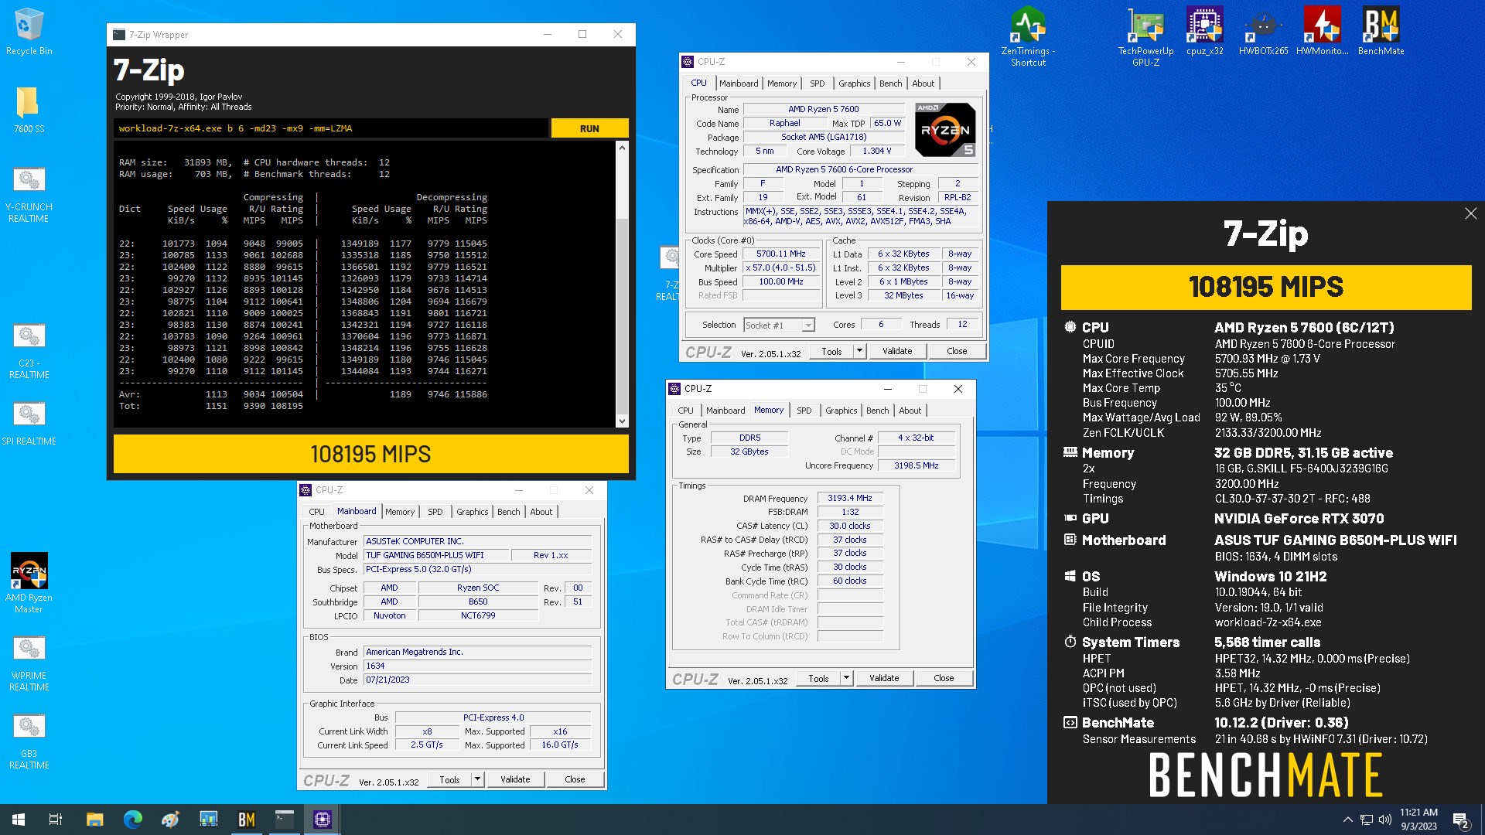Viewport: 1485px width, 835px height.
Task: Click Validate in Mainboard CPU-Z window
Action: click(x=515, y=779)
